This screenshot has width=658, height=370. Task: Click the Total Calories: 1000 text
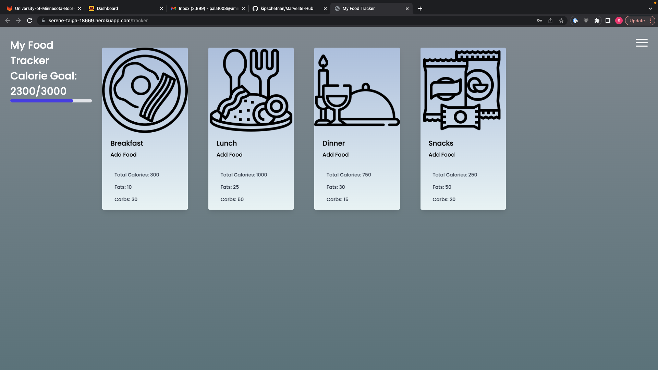[244, 175]
